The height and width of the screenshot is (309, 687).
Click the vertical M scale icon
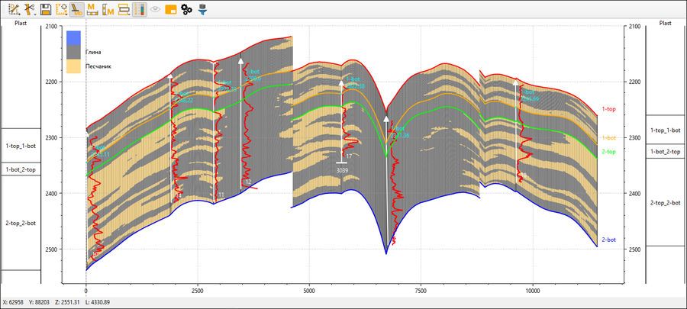pyautogui.click(x=108, y=10)
